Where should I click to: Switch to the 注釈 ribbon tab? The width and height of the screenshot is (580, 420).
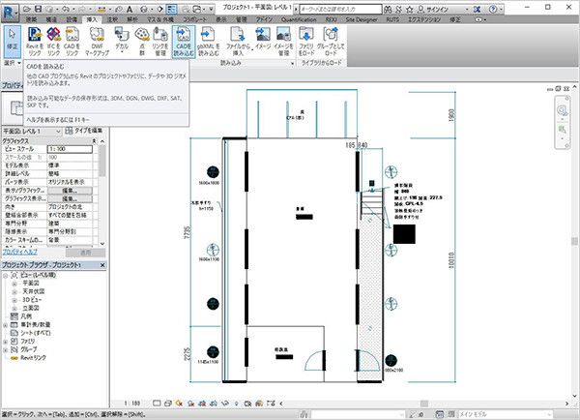(112, 19)
